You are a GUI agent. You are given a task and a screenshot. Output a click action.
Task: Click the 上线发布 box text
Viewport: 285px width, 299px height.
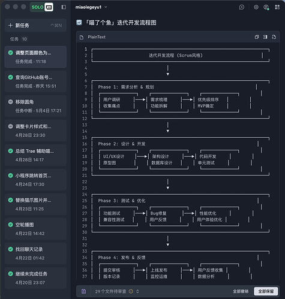pos(159,270)
